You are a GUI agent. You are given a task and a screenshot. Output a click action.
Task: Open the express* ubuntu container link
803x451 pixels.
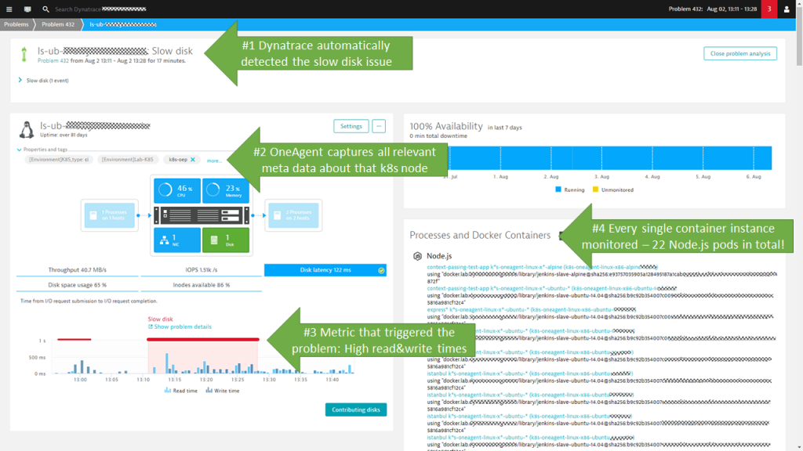click(x=531, y=310)
